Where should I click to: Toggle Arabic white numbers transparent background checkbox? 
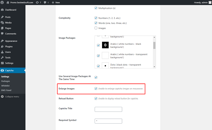(98, 56)
